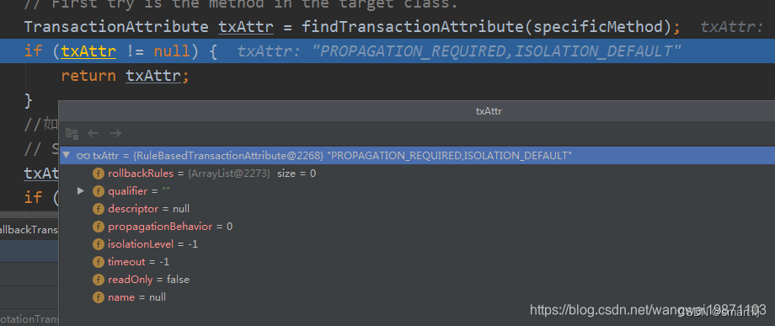The height and width of the screenshot is (326, 775).
Task: Collapse the txAttr root node arrow
Action: tap(67, 155)
